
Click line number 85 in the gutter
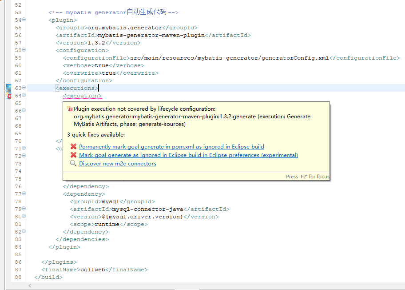18,254
